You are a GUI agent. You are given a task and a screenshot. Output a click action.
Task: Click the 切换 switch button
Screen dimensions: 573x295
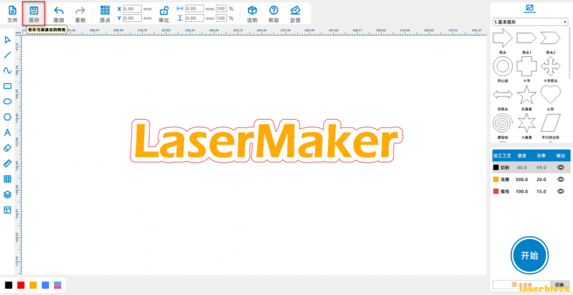click(559, 285)
